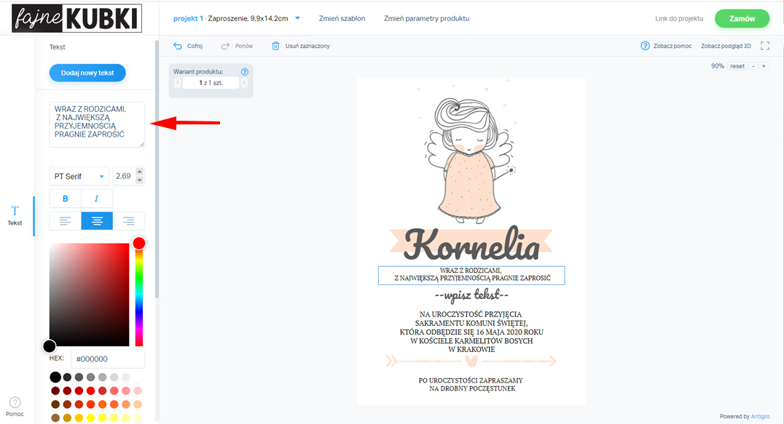Click the Ponów redo arrow icon
The image size is (784, 424).
(x=225, y=46)
